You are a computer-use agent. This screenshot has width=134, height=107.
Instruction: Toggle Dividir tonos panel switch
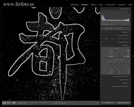pyautogui.click(x=101, y=42)
